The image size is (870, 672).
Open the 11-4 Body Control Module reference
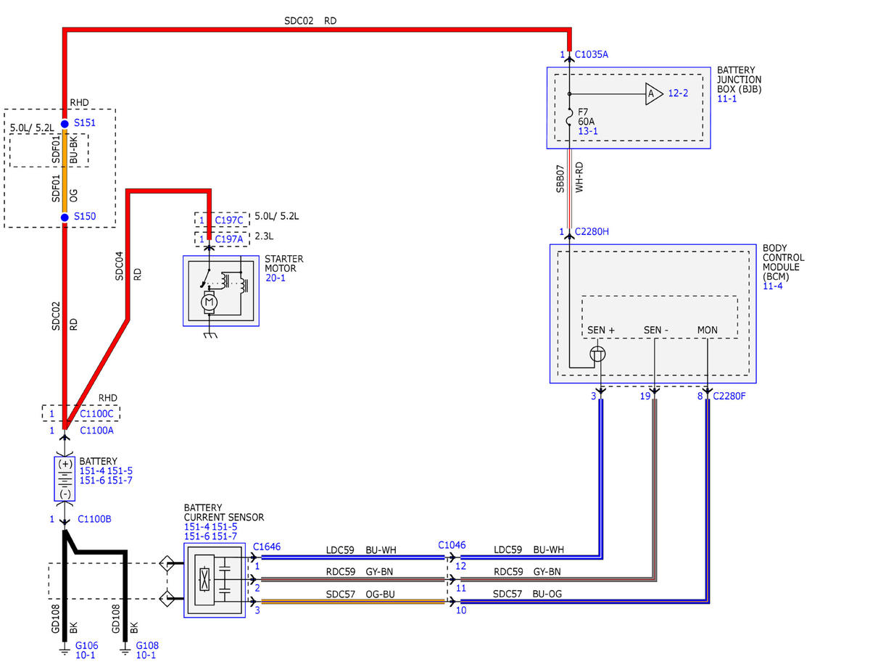772,286
